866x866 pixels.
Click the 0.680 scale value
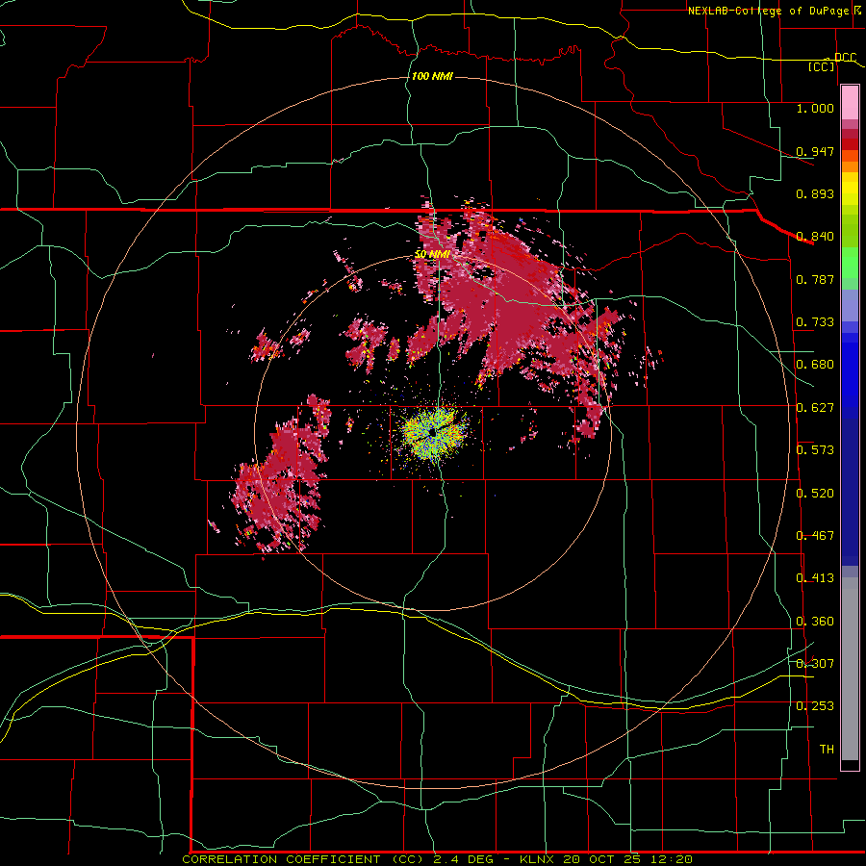pos(815,365)
